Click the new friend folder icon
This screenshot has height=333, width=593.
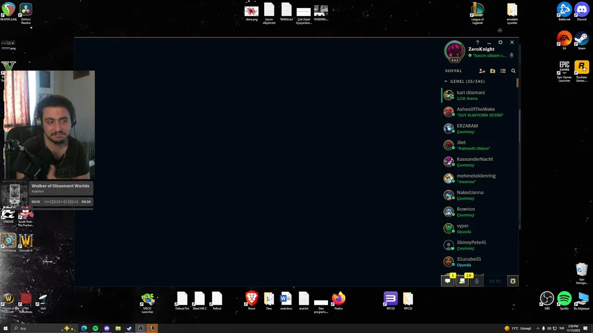(x=492, y=71)
